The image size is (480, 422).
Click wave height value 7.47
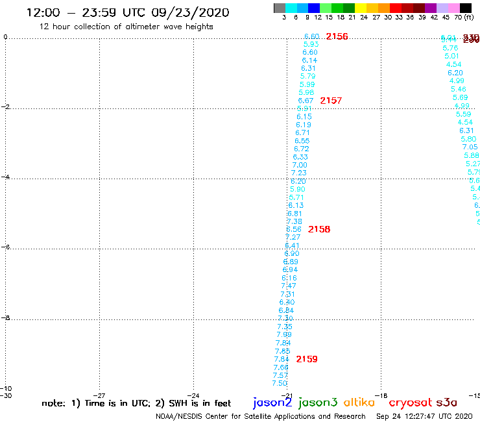coord(289,286)
